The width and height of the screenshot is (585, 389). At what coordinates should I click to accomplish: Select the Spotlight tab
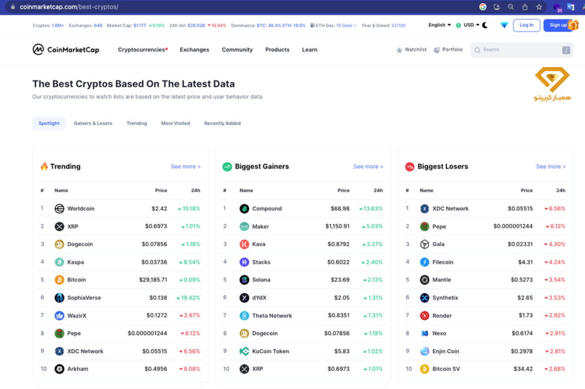click(x=49, y=123)
